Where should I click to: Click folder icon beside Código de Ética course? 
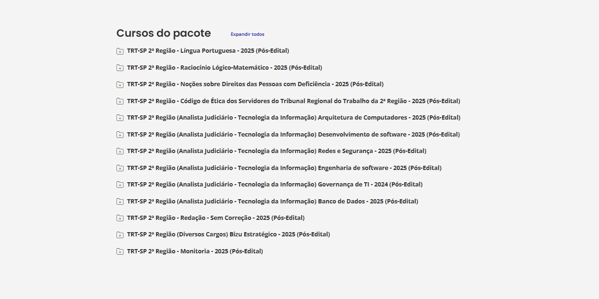[120, 101]
